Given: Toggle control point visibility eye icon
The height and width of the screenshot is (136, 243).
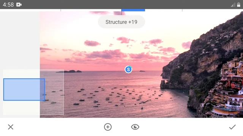Looking at the screenshot, I should (x=135, y=127).
